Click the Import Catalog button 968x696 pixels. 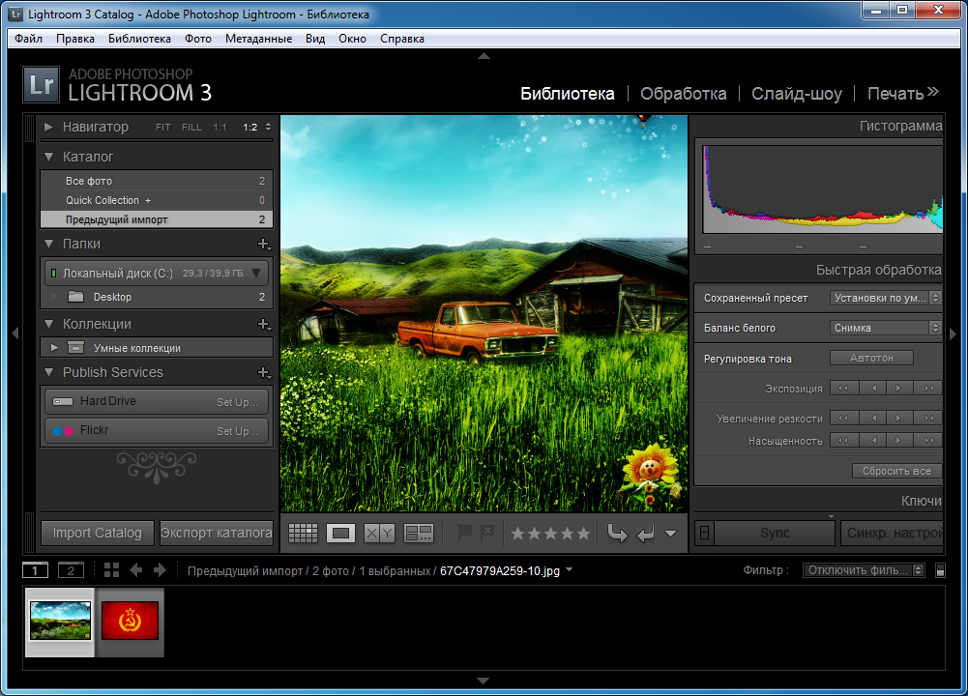pos(98,533)
